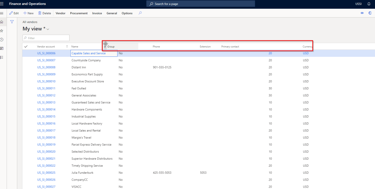Open the Vendor menu in action pane
The image size is (375, 189).
pos(60,13)
